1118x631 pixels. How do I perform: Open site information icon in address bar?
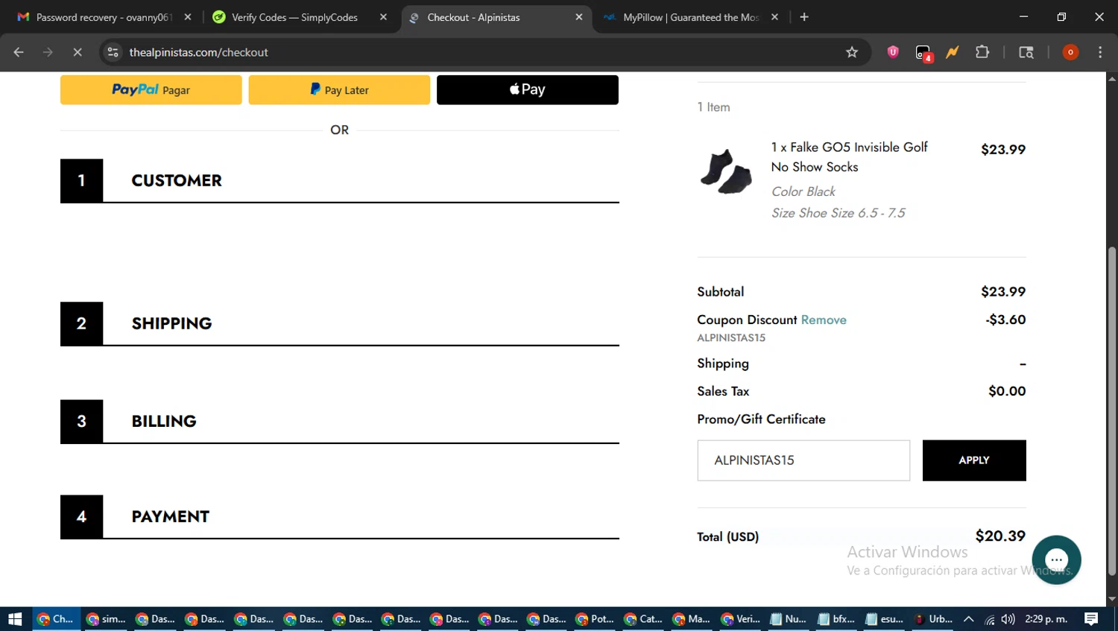point(113,52)
